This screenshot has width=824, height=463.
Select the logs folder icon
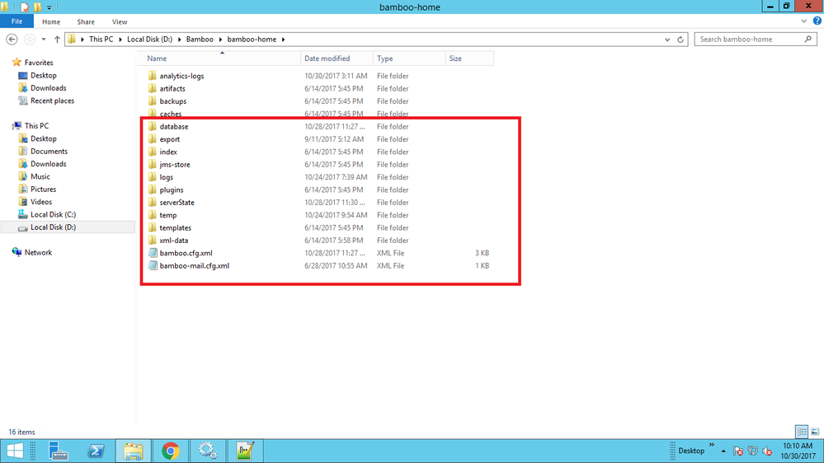153,176
